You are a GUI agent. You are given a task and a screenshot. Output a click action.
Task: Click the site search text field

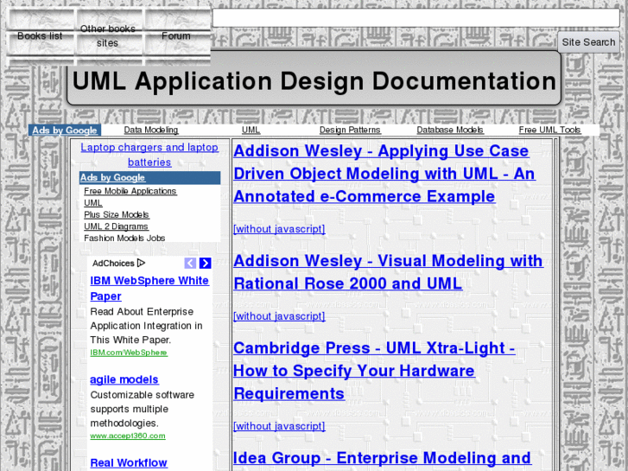[416, 18]
